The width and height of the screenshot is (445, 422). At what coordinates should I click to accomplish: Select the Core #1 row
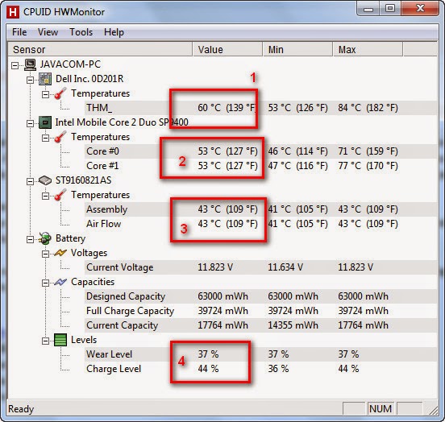[260, 166]
